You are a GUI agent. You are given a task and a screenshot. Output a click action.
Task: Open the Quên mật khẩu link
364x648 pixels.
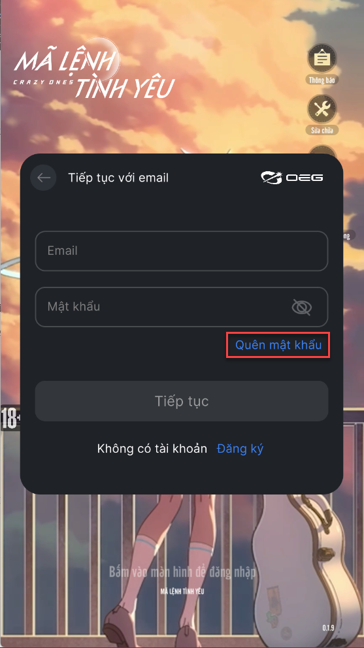(278, 345)
